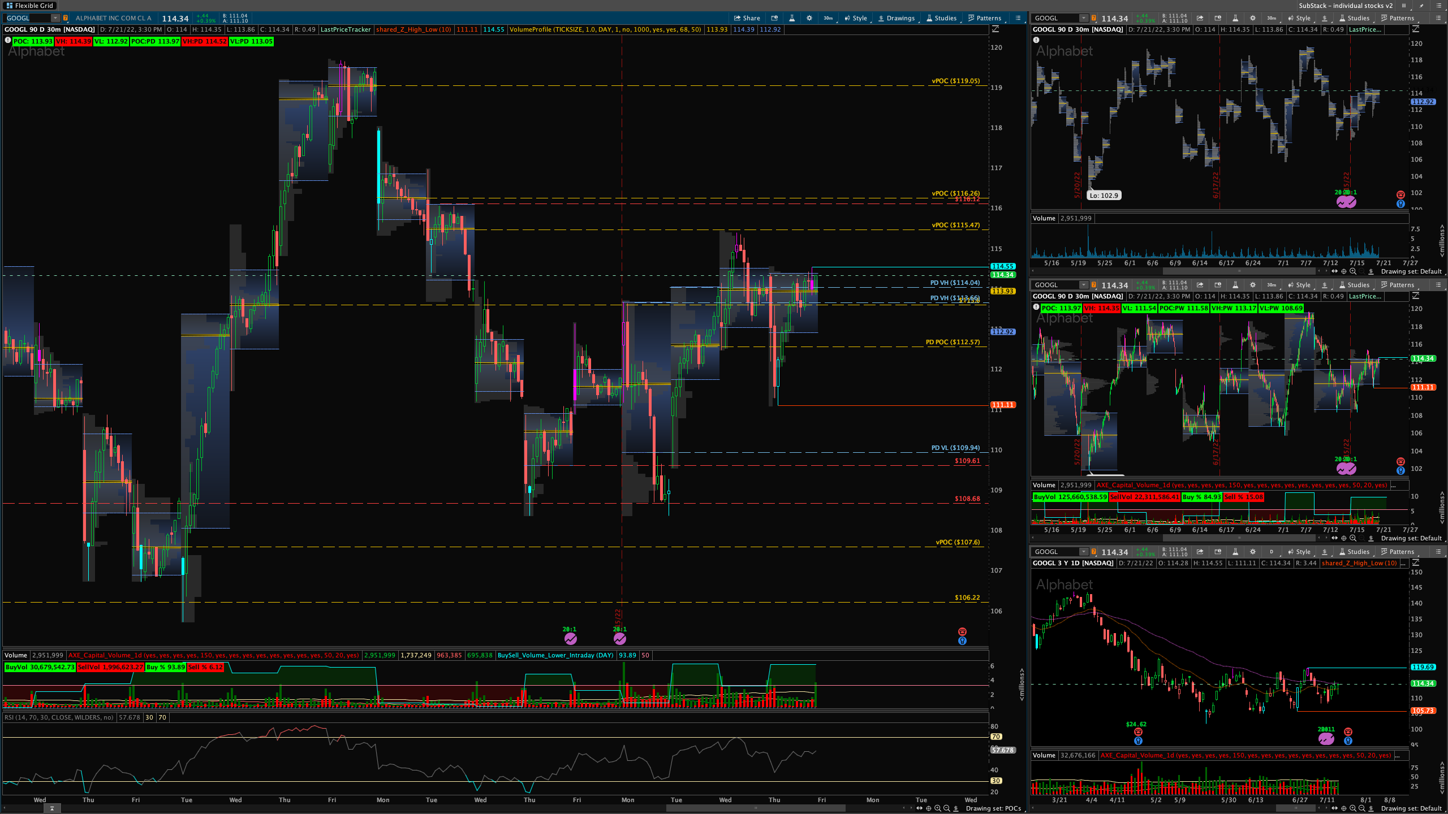Click zoom out magnifier below main chart
Screen dimensions: 1448x814
[x=946, y=808]
